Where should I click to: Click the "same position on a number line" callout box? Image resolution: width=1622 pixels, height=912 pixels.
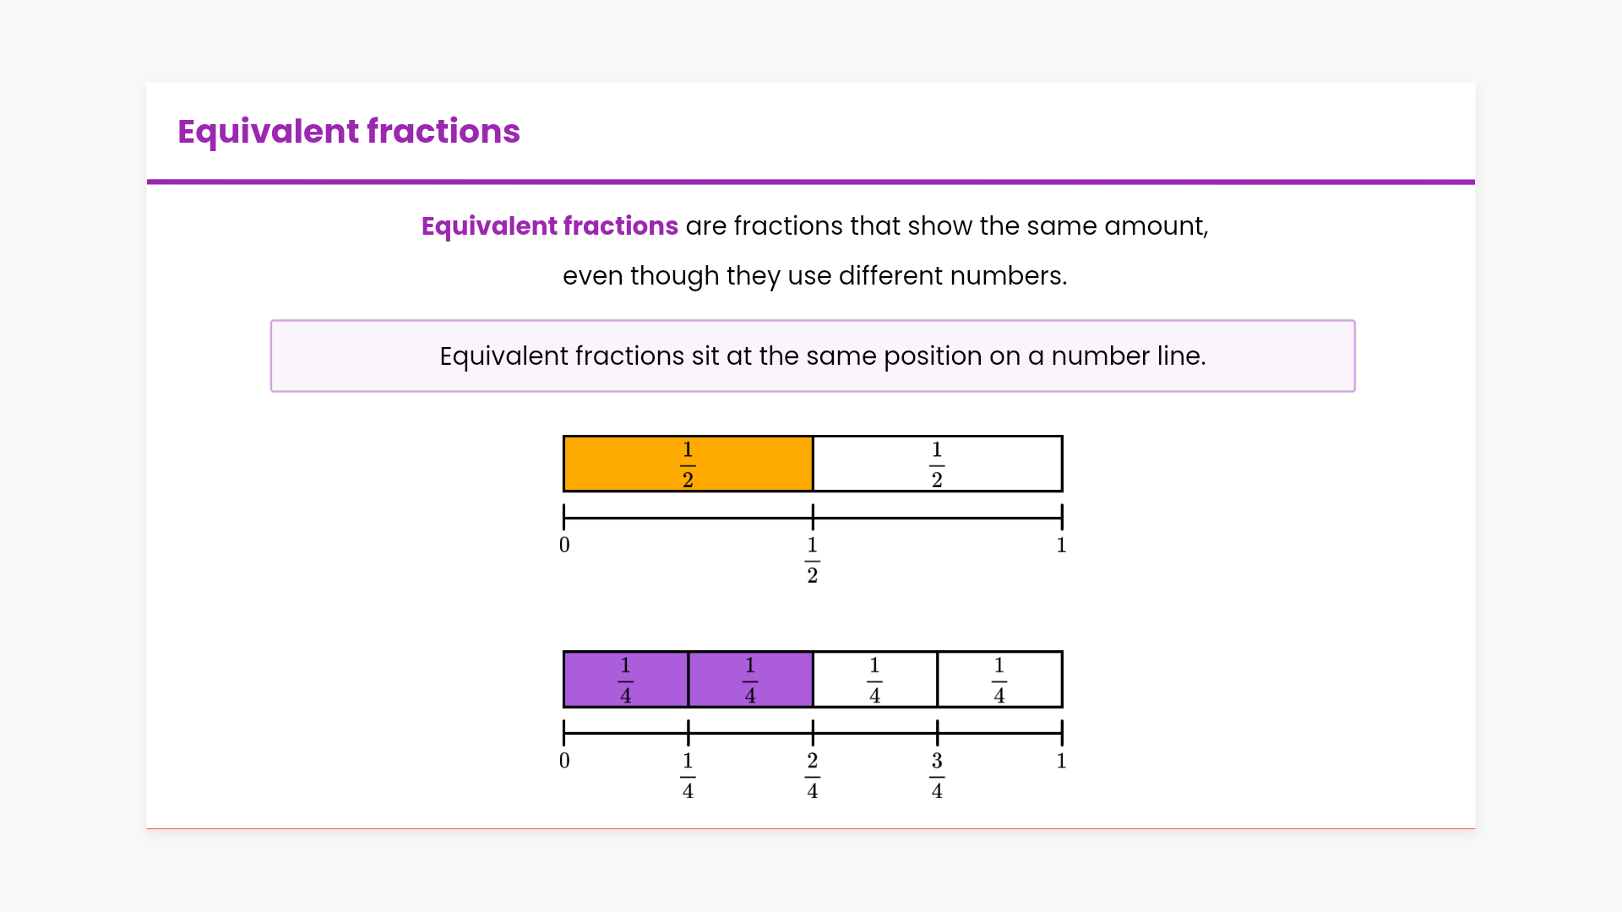812,356
